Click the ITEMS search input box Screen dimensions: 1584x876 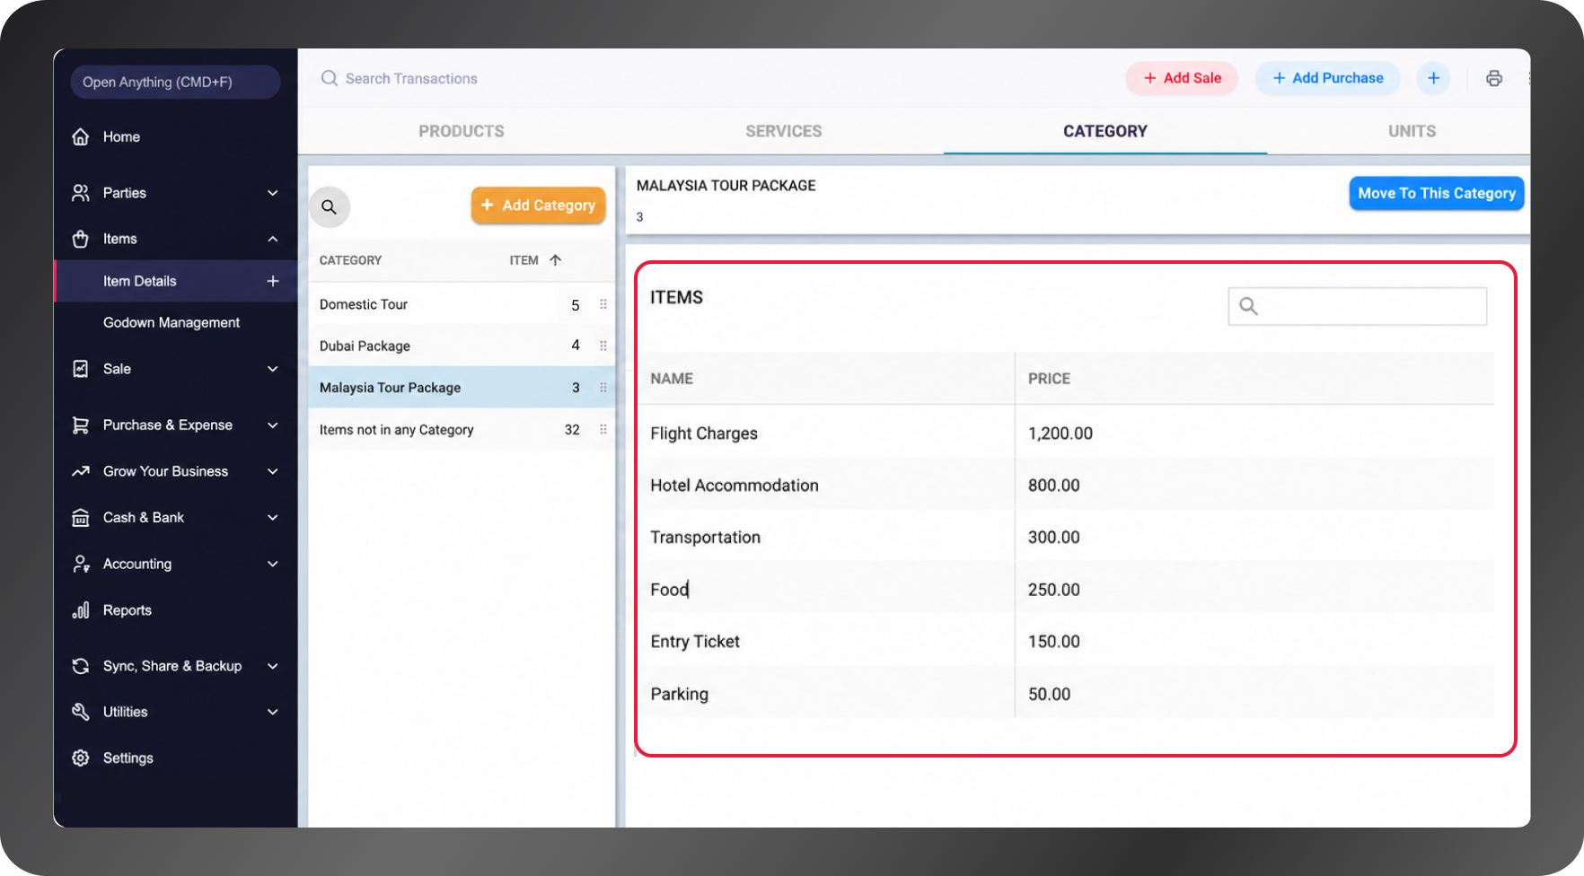click(1358, 306)
